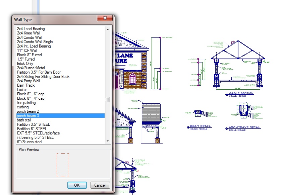Click the wall list scrollbar thumb
The image size is (281, 195).
tap(107, 99)
